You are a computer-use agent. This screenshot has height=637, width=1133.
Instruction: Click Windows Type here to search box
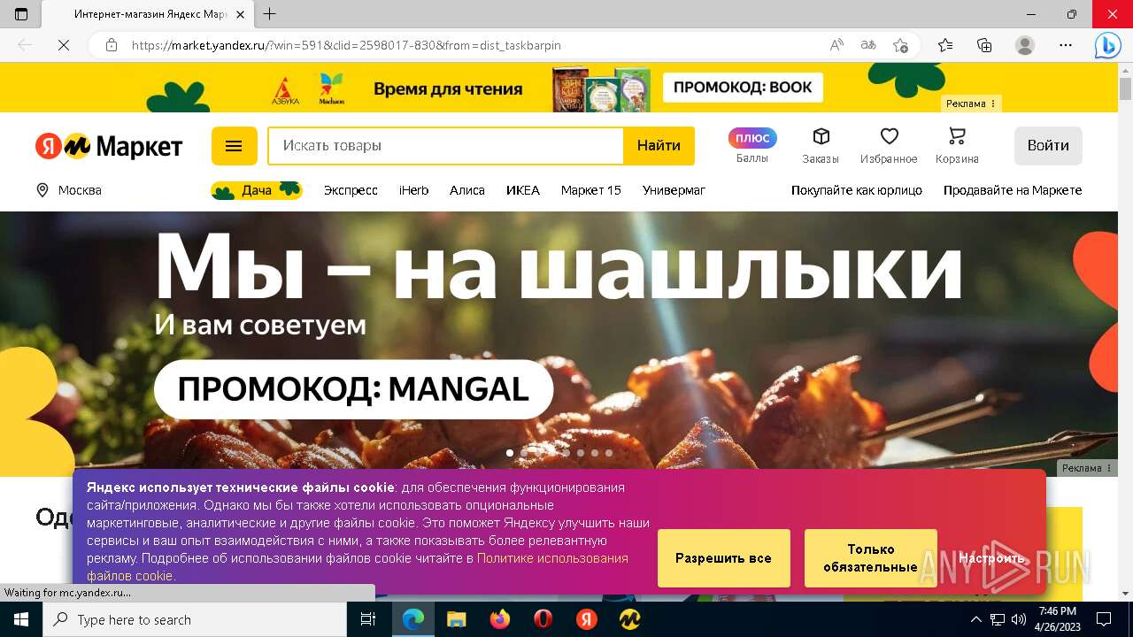point(195,619)
